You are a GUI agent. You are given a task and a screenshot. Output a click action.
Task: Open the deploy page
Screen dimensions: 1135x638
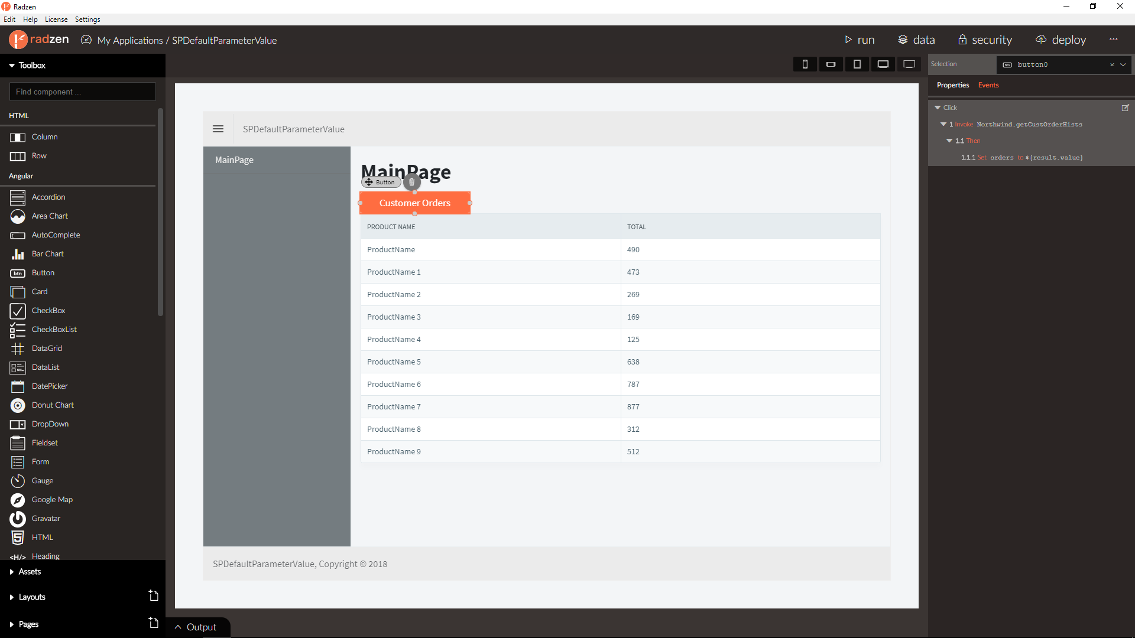pyautogui.click(x=1061, y=40)
